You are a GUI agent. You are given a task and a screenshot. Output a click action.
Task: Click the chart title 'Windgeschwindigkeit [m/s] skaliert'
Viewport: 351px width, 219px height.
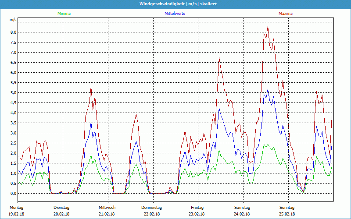pos(178,4)
